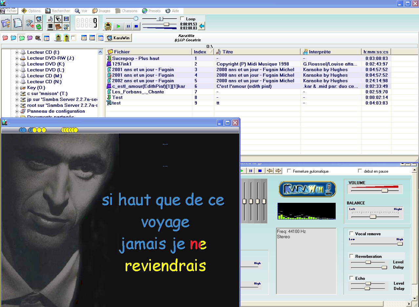The height and width of the screenshot is (307, 419).
Task: Click the VOLUME slider handle
Action: 385,190
